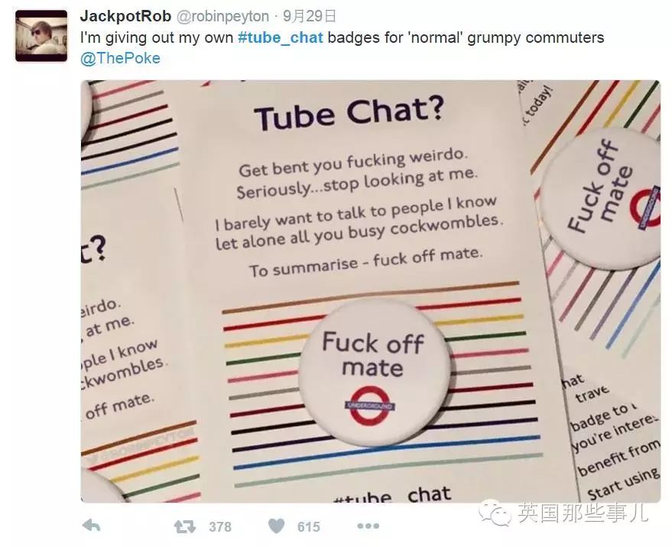
Task: Open the attached Tube Chat photo
Action: 370,291
